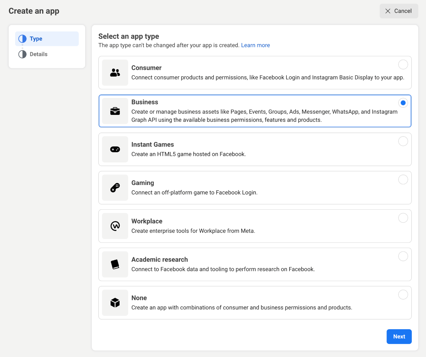Click the None cube icon
This screenshot has height=357, width=426.
click(115, 303)
